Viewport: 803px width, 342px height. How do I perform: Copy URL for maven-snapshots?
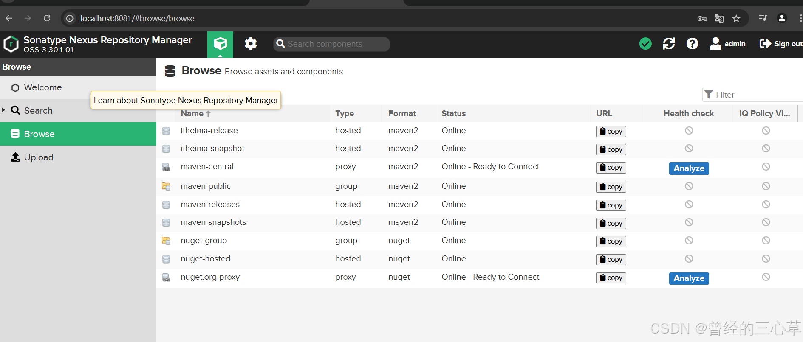click(611, 223)
